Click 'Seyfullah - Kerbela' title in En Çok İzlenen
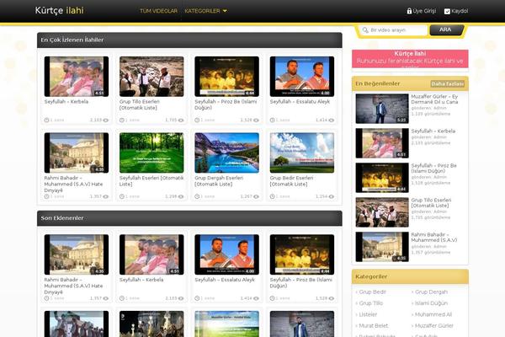The image size is (505, 337). 66,102
